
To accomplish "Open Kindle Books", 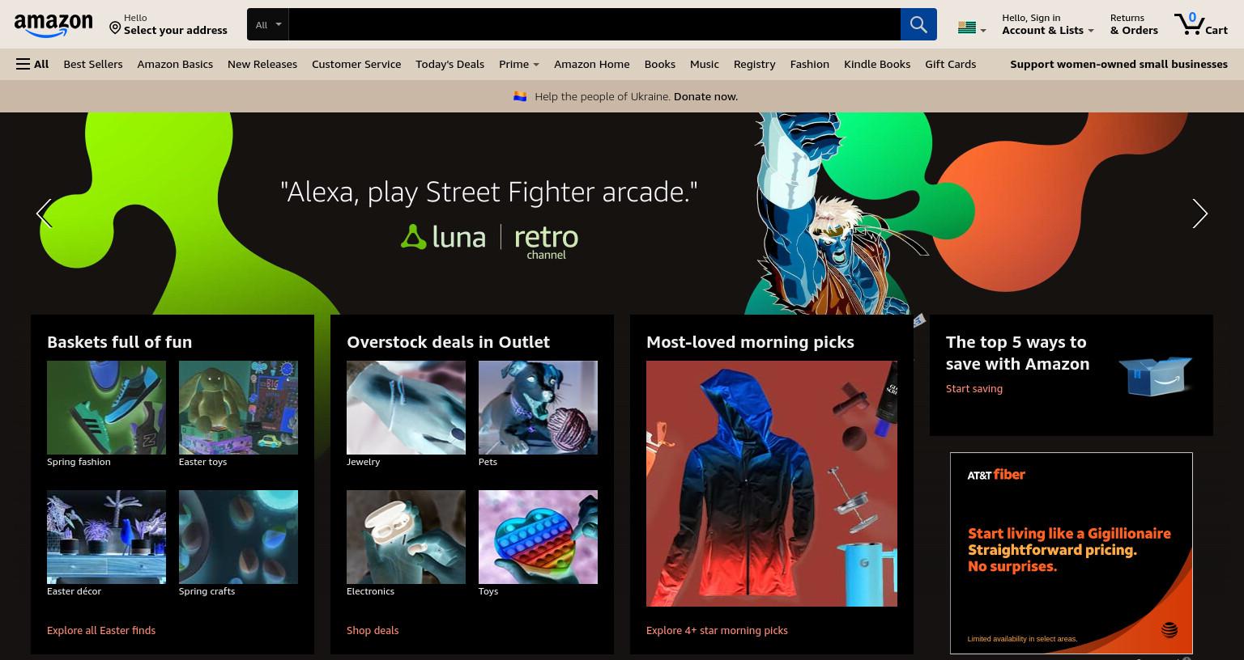I will [877, 64].
